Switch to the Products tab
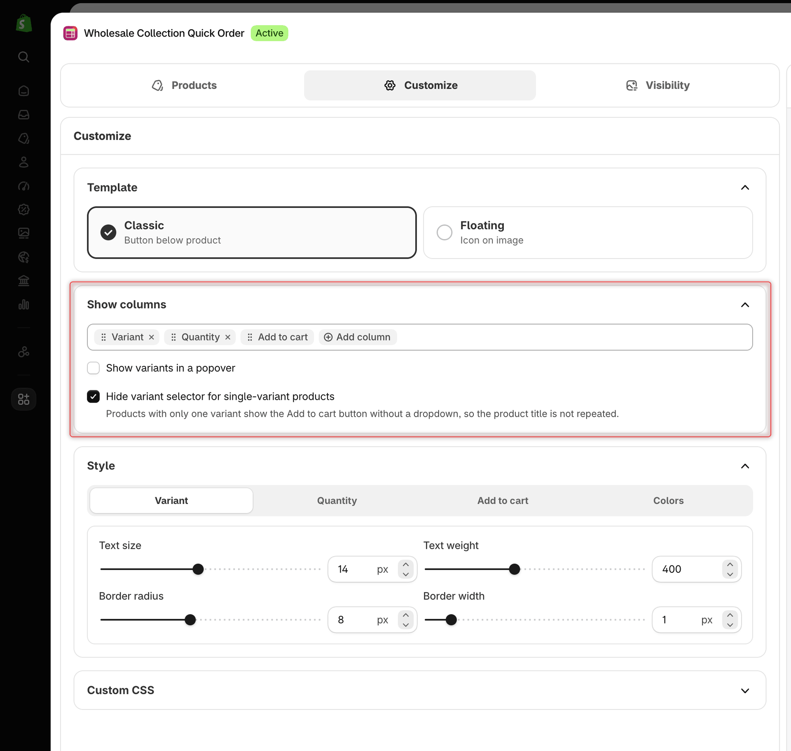 [x=184, y=85]
